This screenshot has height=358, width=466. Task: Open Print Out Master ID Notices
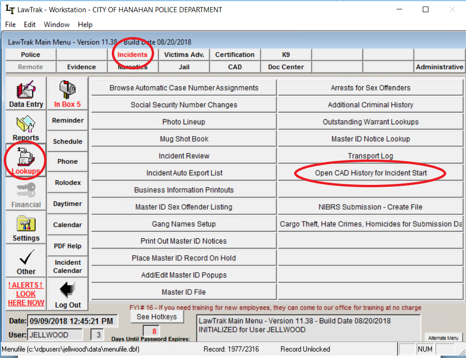(184, 241)
